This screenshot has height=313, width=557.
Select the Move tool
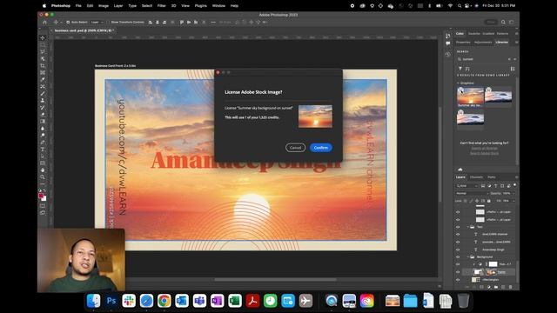[x=43, y=38]
